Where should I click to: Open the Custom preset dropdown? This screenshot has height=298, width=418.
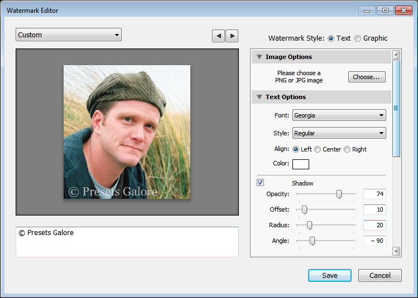point(69,35)
